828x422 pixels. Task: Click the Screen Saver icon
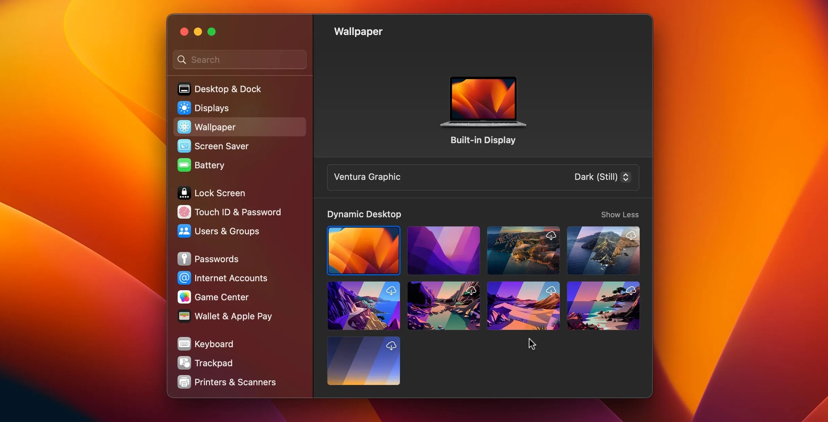pos(184,146)
